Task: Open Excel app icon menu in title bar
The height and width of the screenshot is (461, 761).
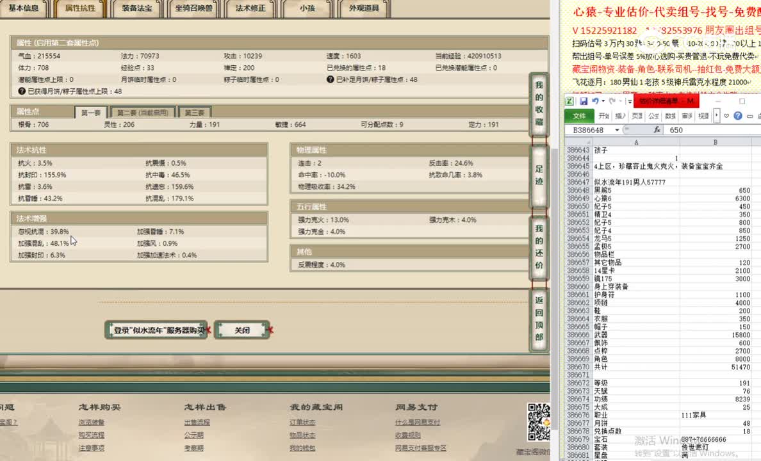Action: [x=569, y=101]
